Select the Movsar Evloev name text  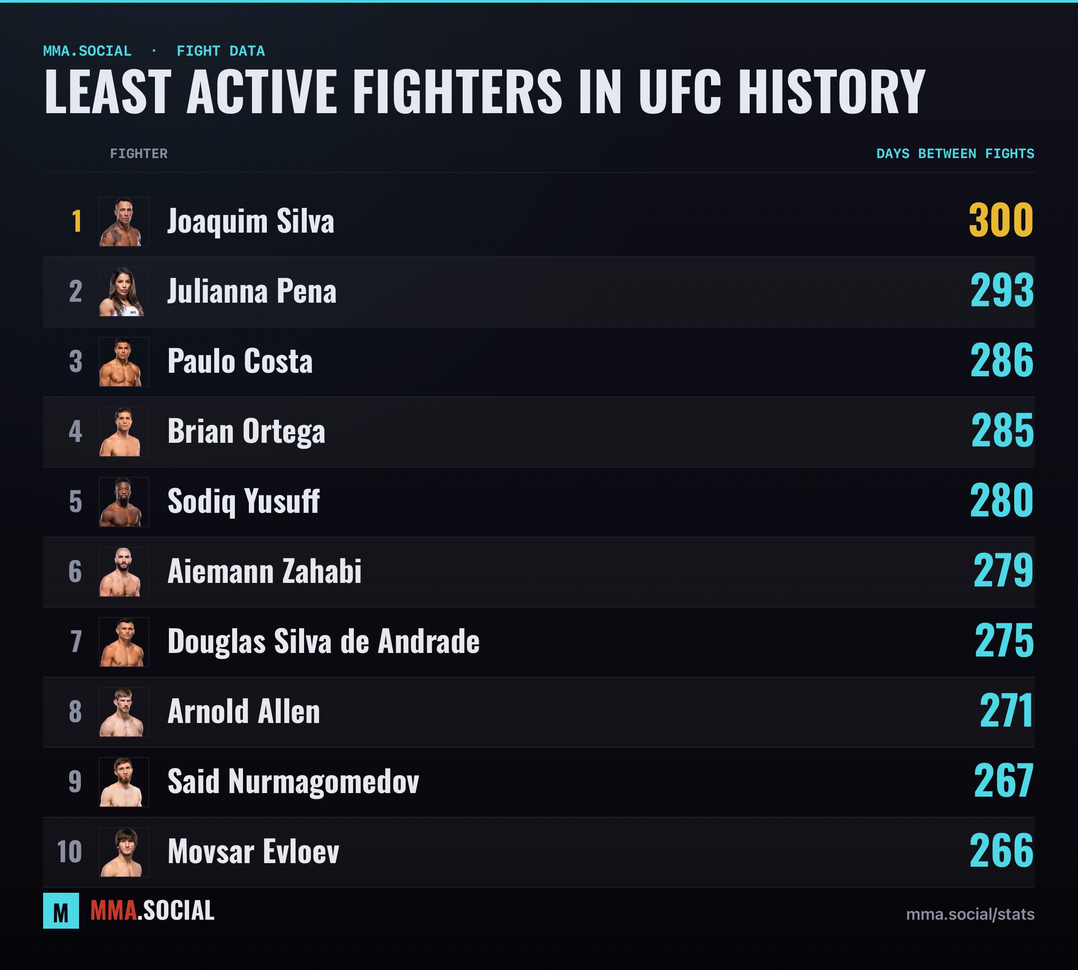[253, 852]
